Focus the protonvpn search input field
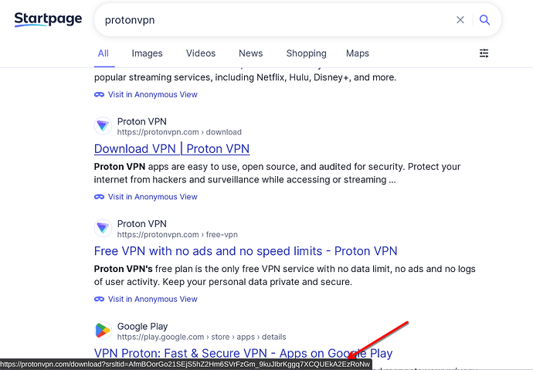 point(275,20)
